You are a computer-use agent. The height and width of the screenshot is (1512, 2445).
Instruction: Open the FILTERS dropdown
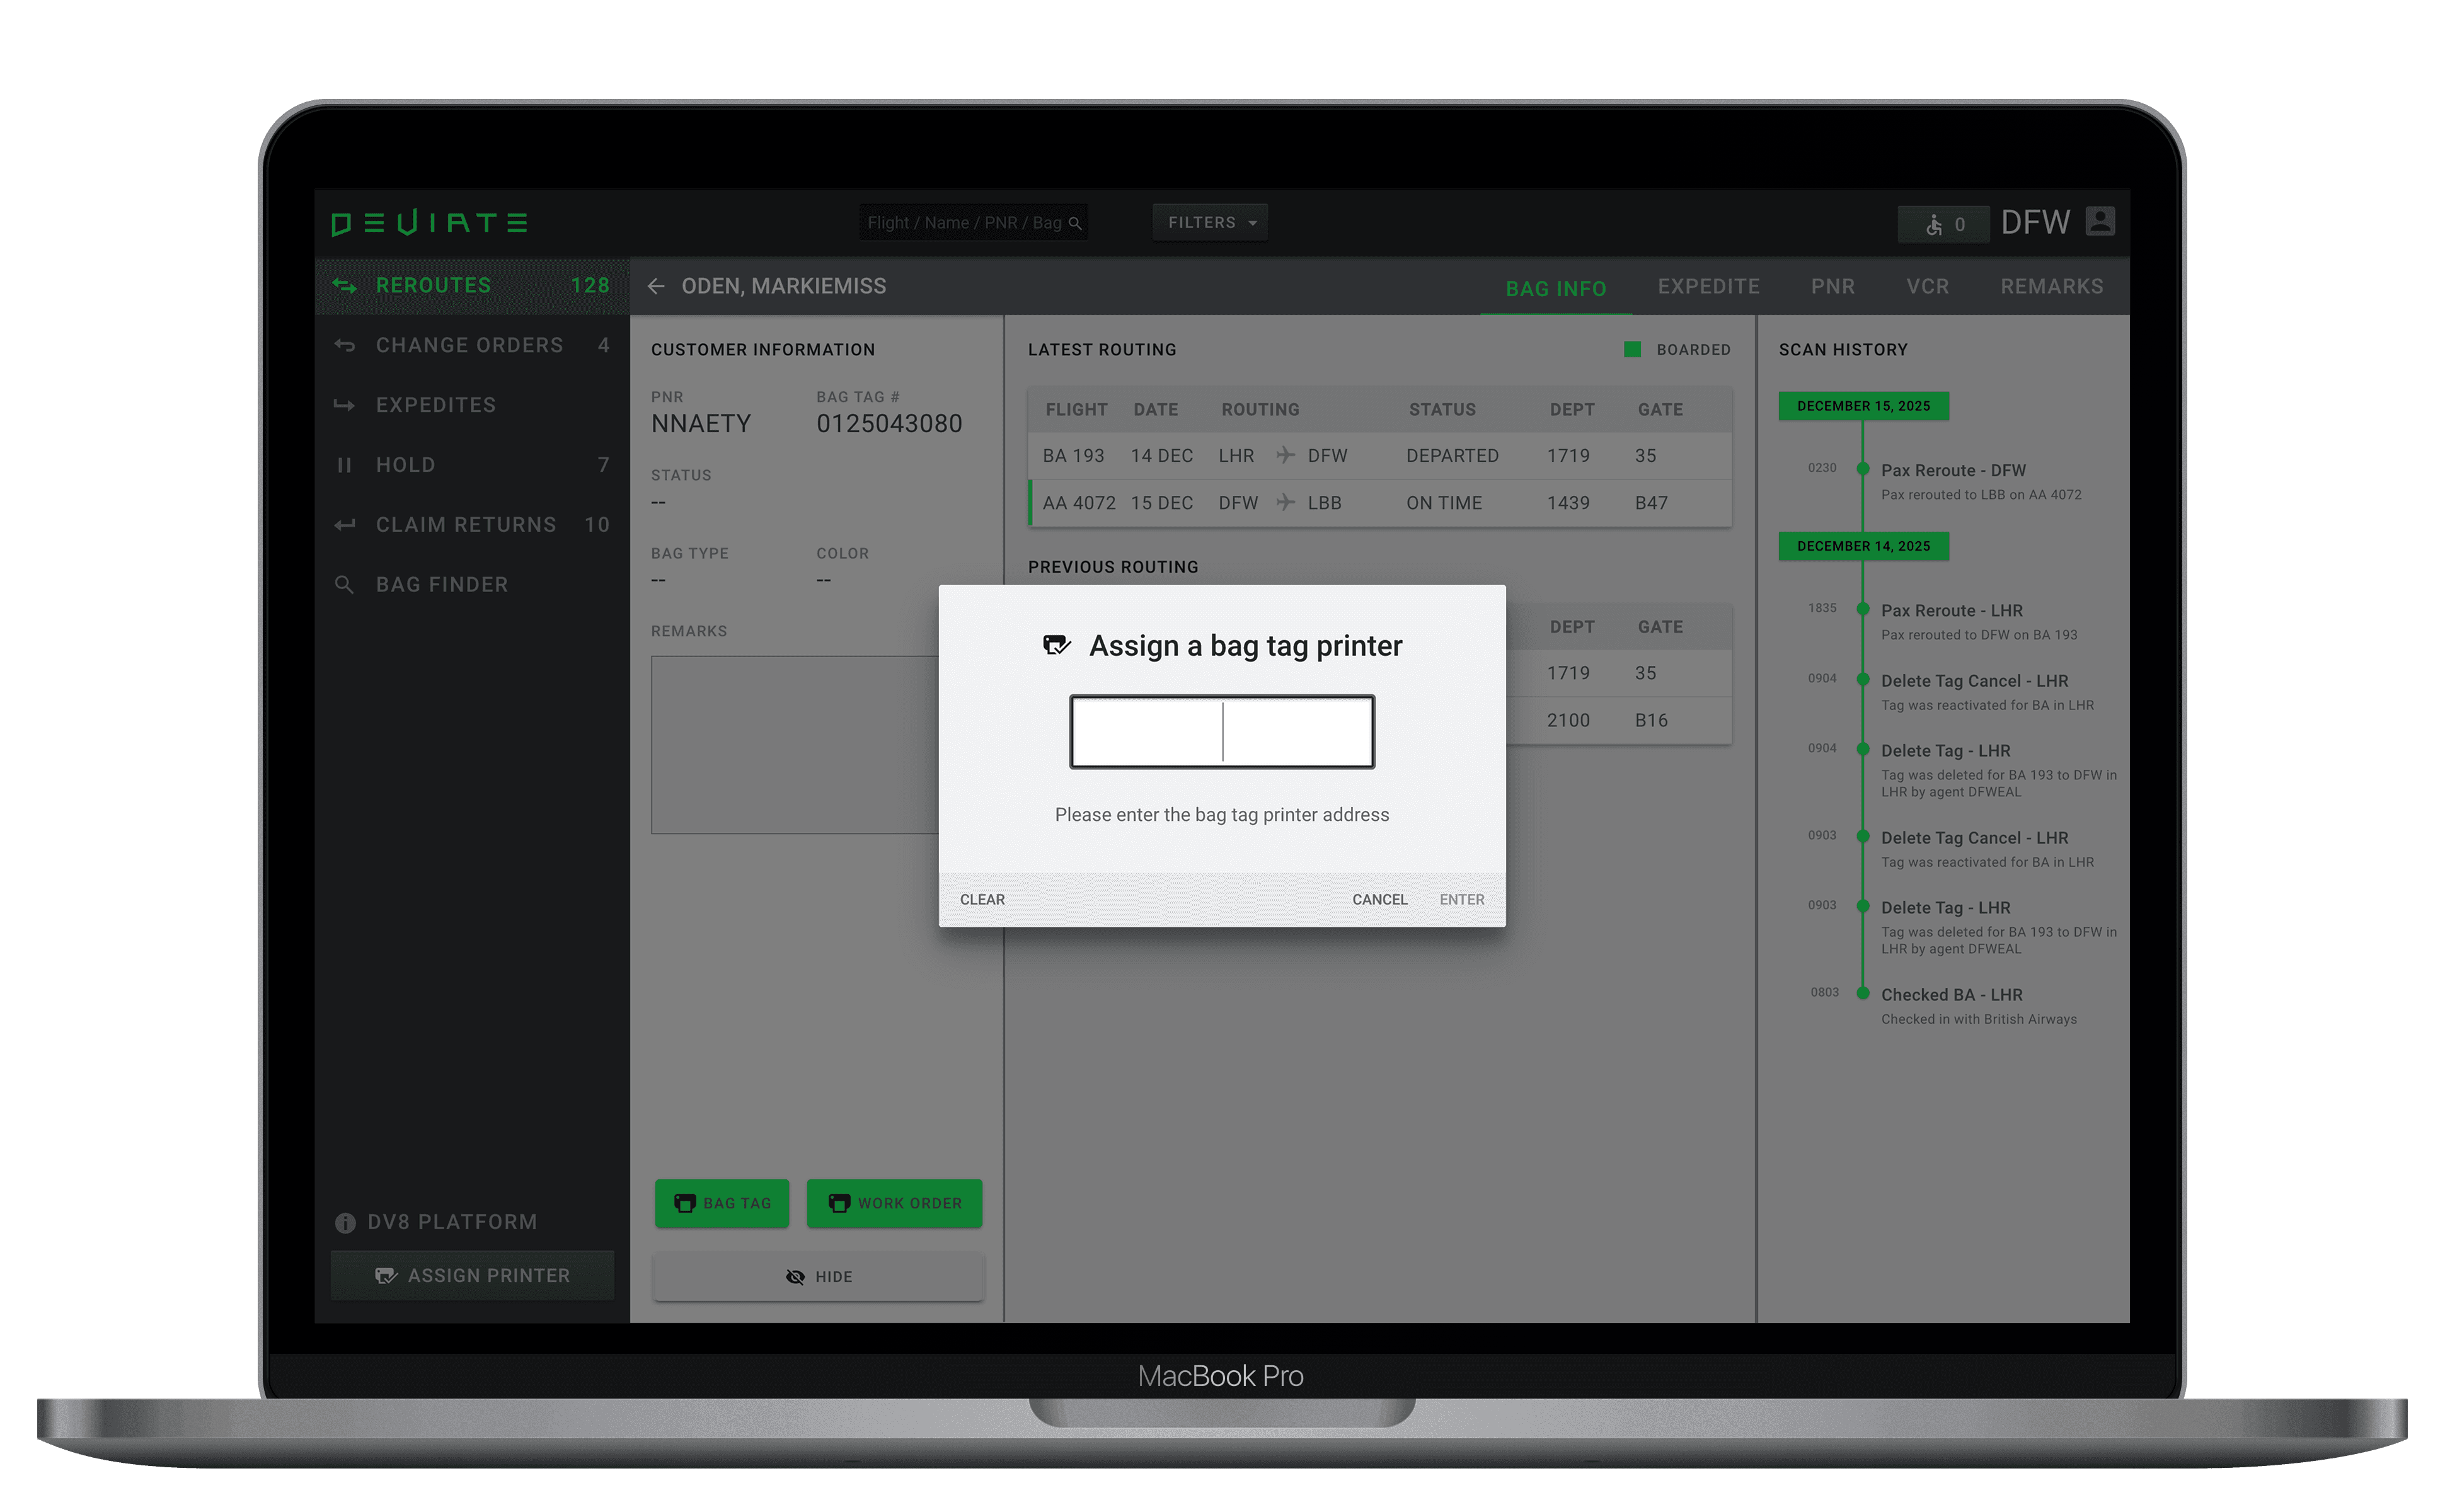click(x=1210, y=223)
